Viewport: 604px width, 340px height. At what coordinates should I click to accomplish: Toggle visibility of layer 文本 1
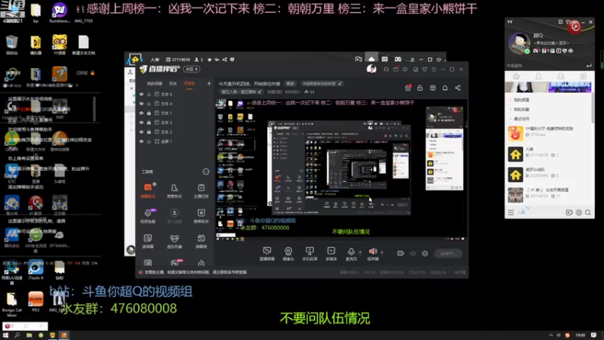[x=141, y=113]
